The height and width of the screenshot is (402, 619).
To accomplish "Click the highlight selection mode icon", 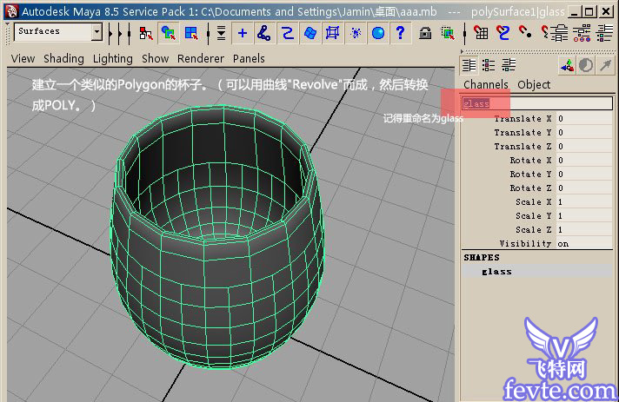I will click(x=448, y=33).
